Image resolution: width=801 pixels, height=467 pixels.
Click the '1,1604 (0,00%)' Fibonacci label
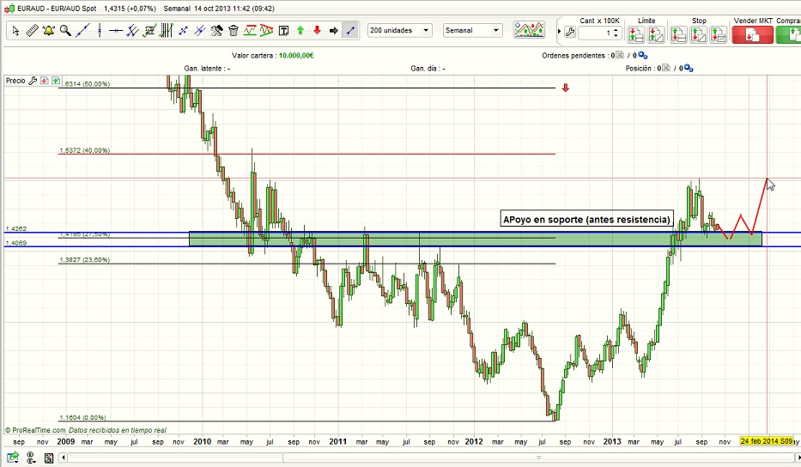click(x=82, y=417)
